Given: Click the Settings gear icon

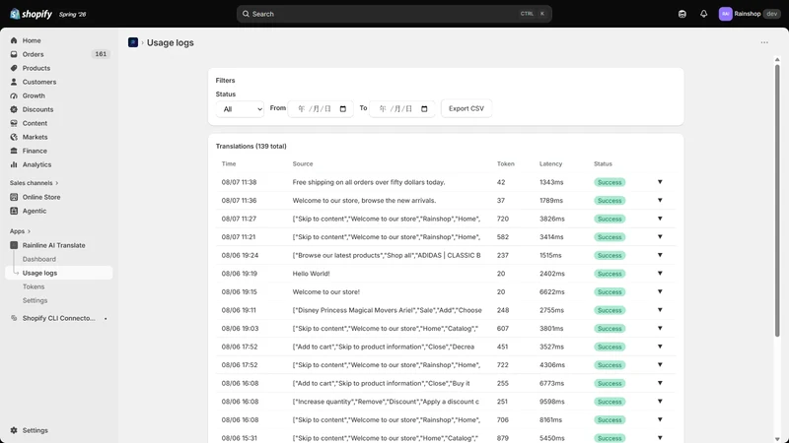Looking at the screenshot, I should click(x=14, y=430).
